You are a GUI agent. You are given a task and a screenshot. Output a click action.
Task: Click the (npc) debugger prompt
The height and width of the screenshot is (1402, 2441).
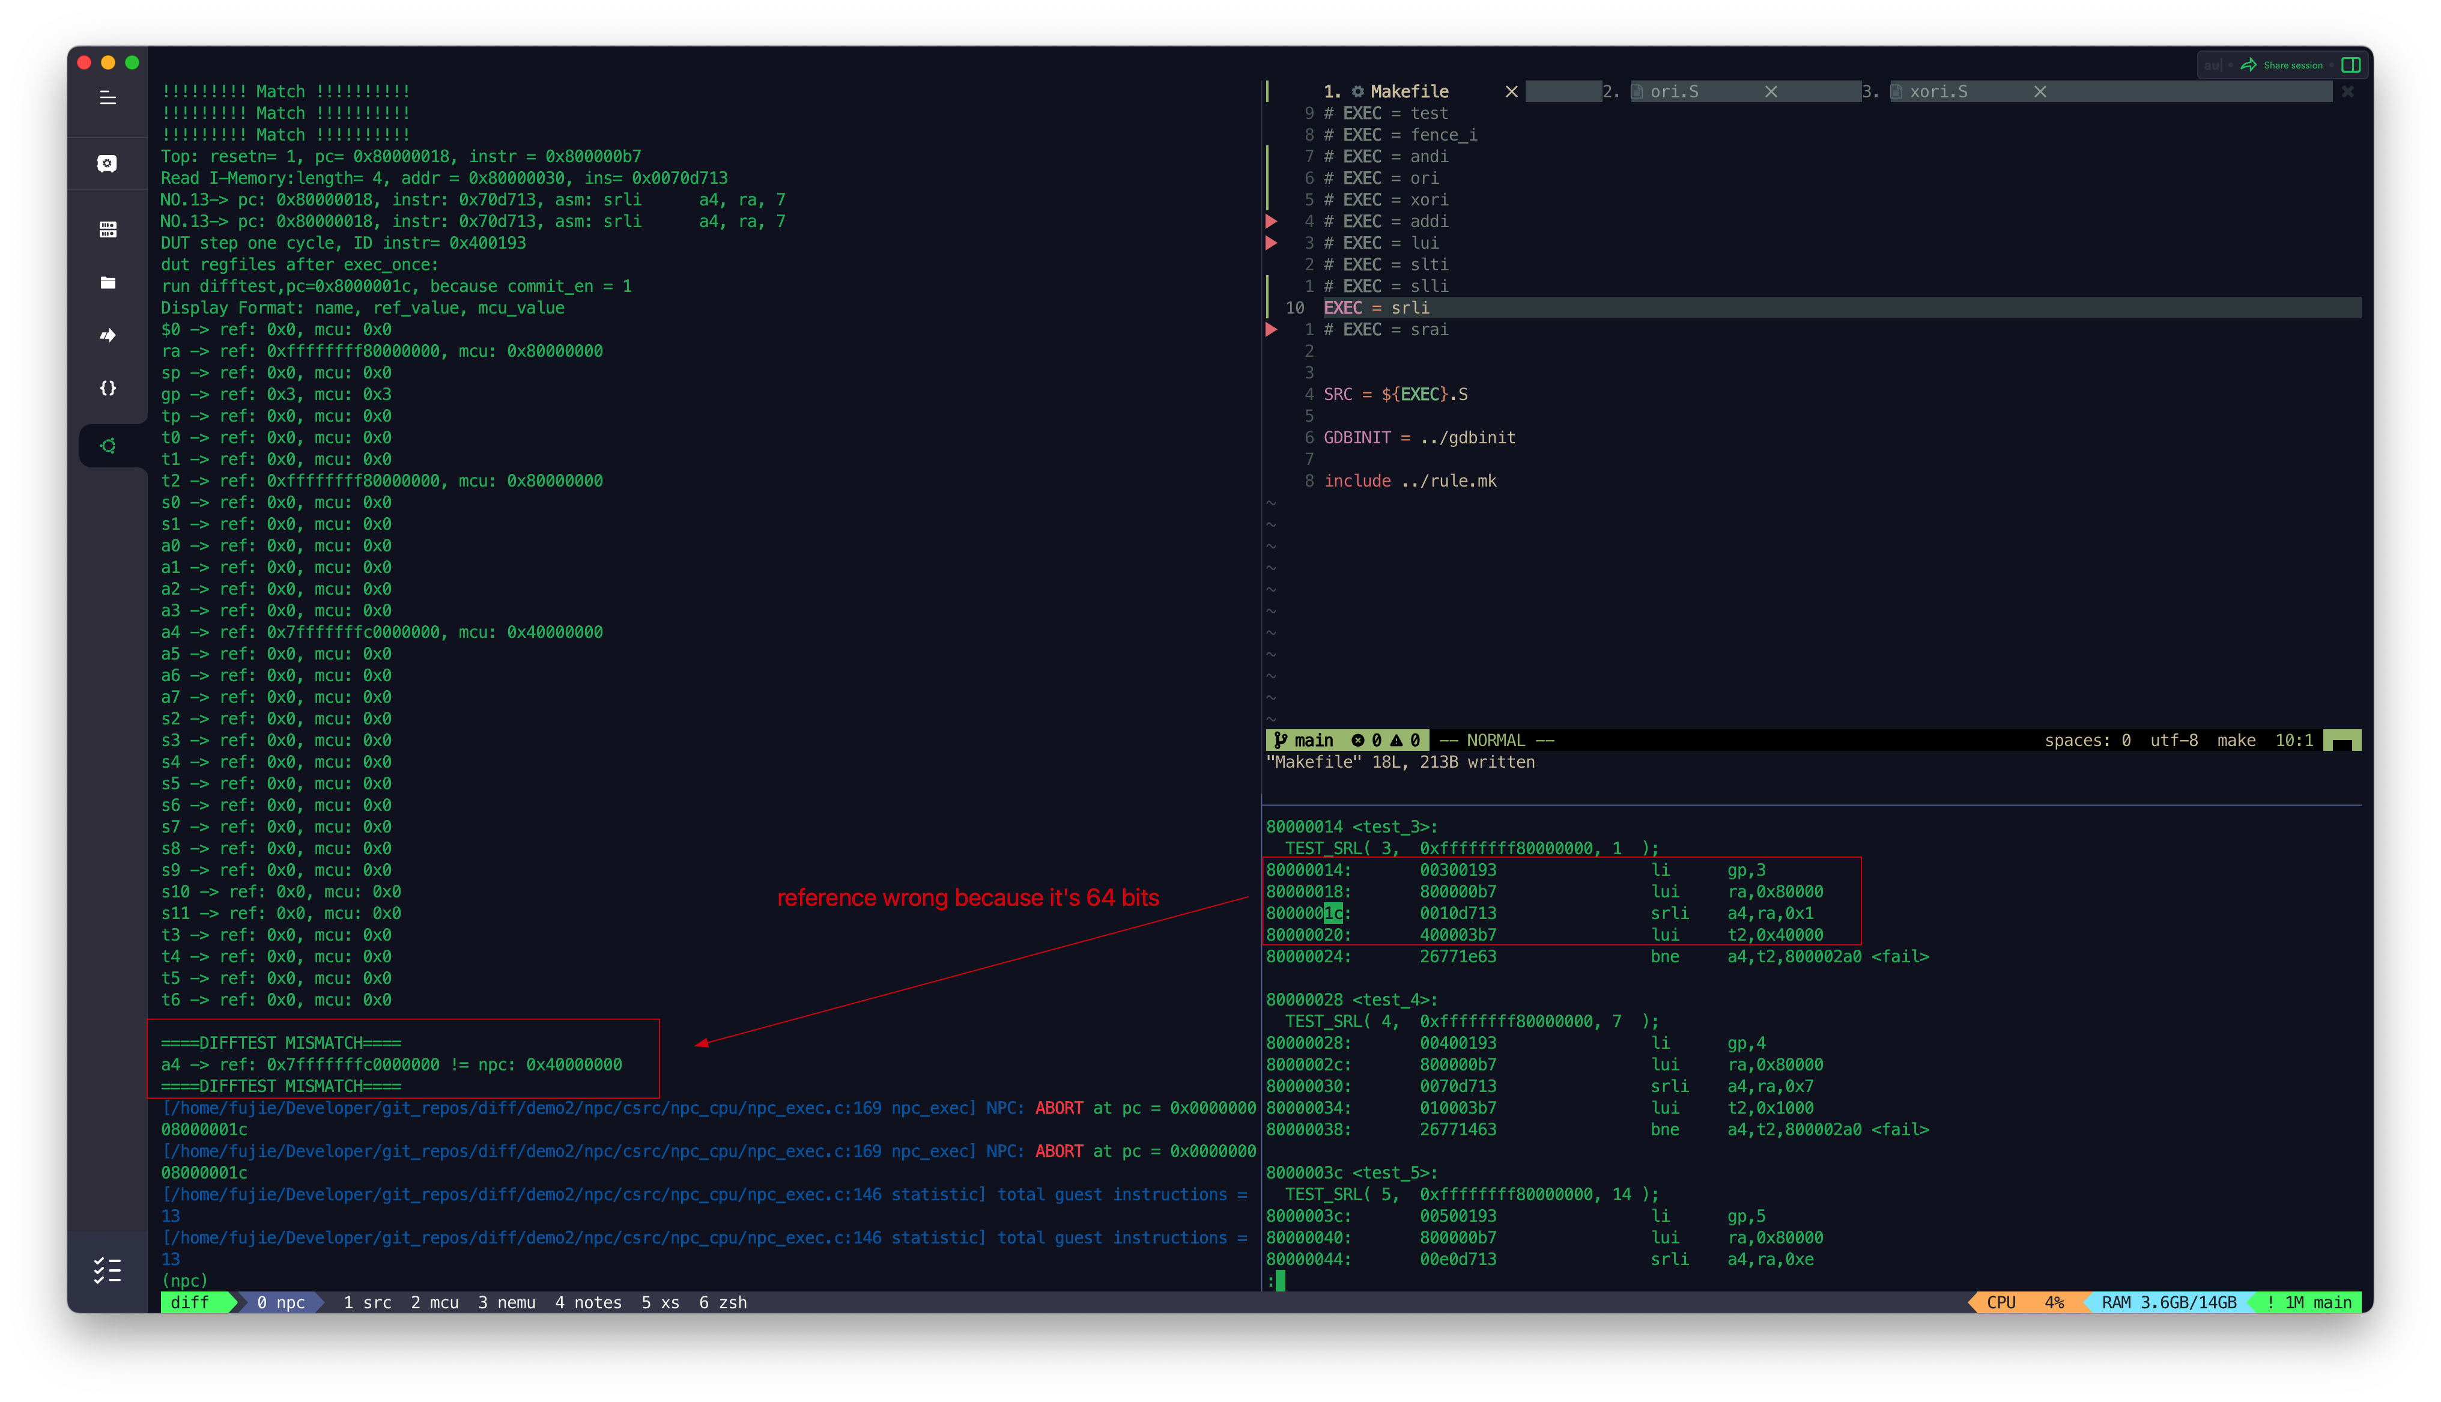coord(184,1282)
